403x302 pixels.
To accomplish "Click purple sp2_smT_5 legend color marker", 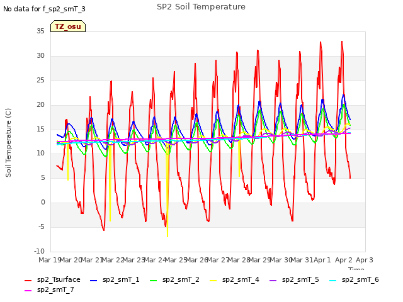I will coord(273,281).
